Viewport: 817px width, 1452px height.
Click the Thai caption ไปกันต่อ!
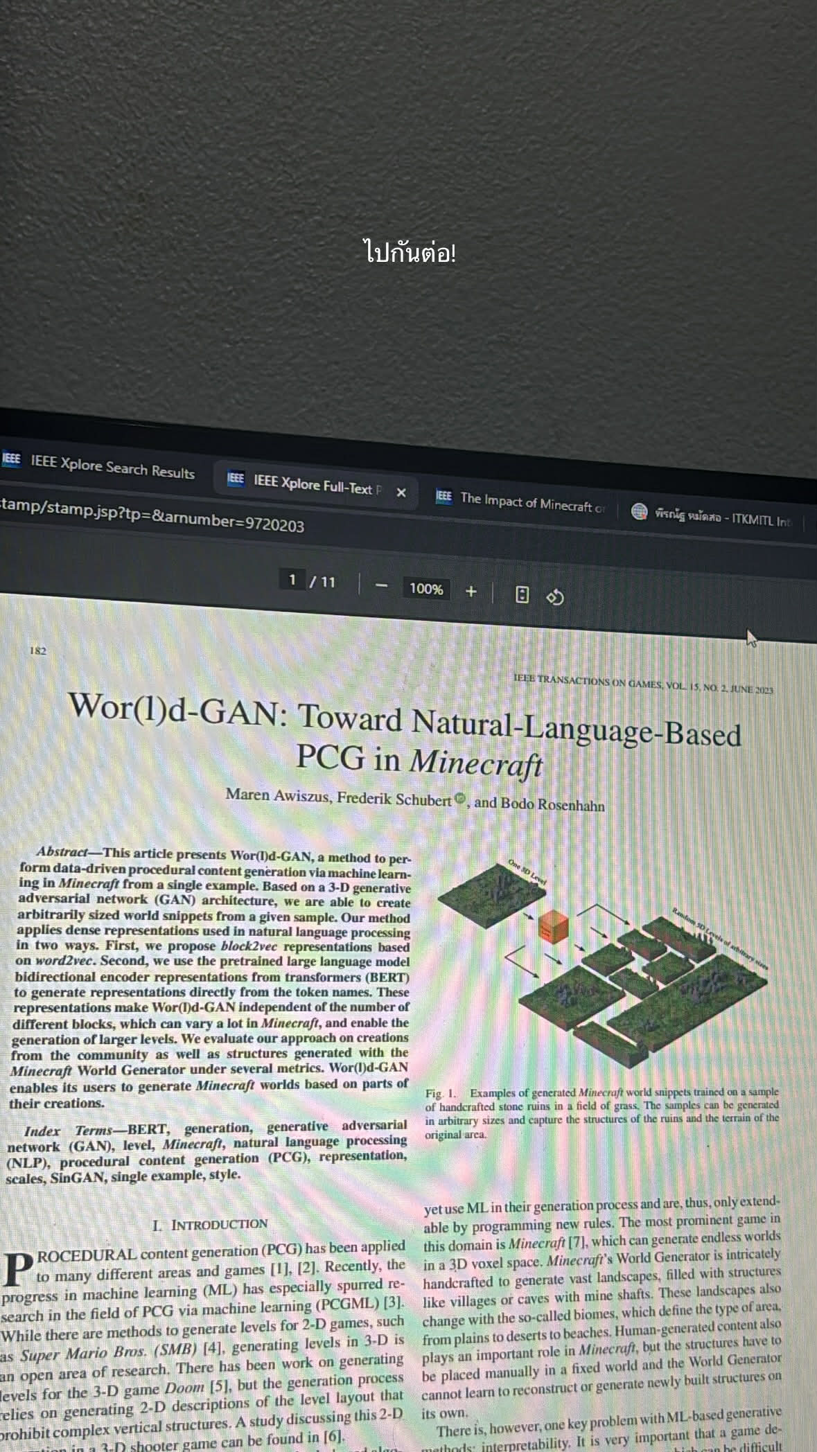click(x=410, y=252)
